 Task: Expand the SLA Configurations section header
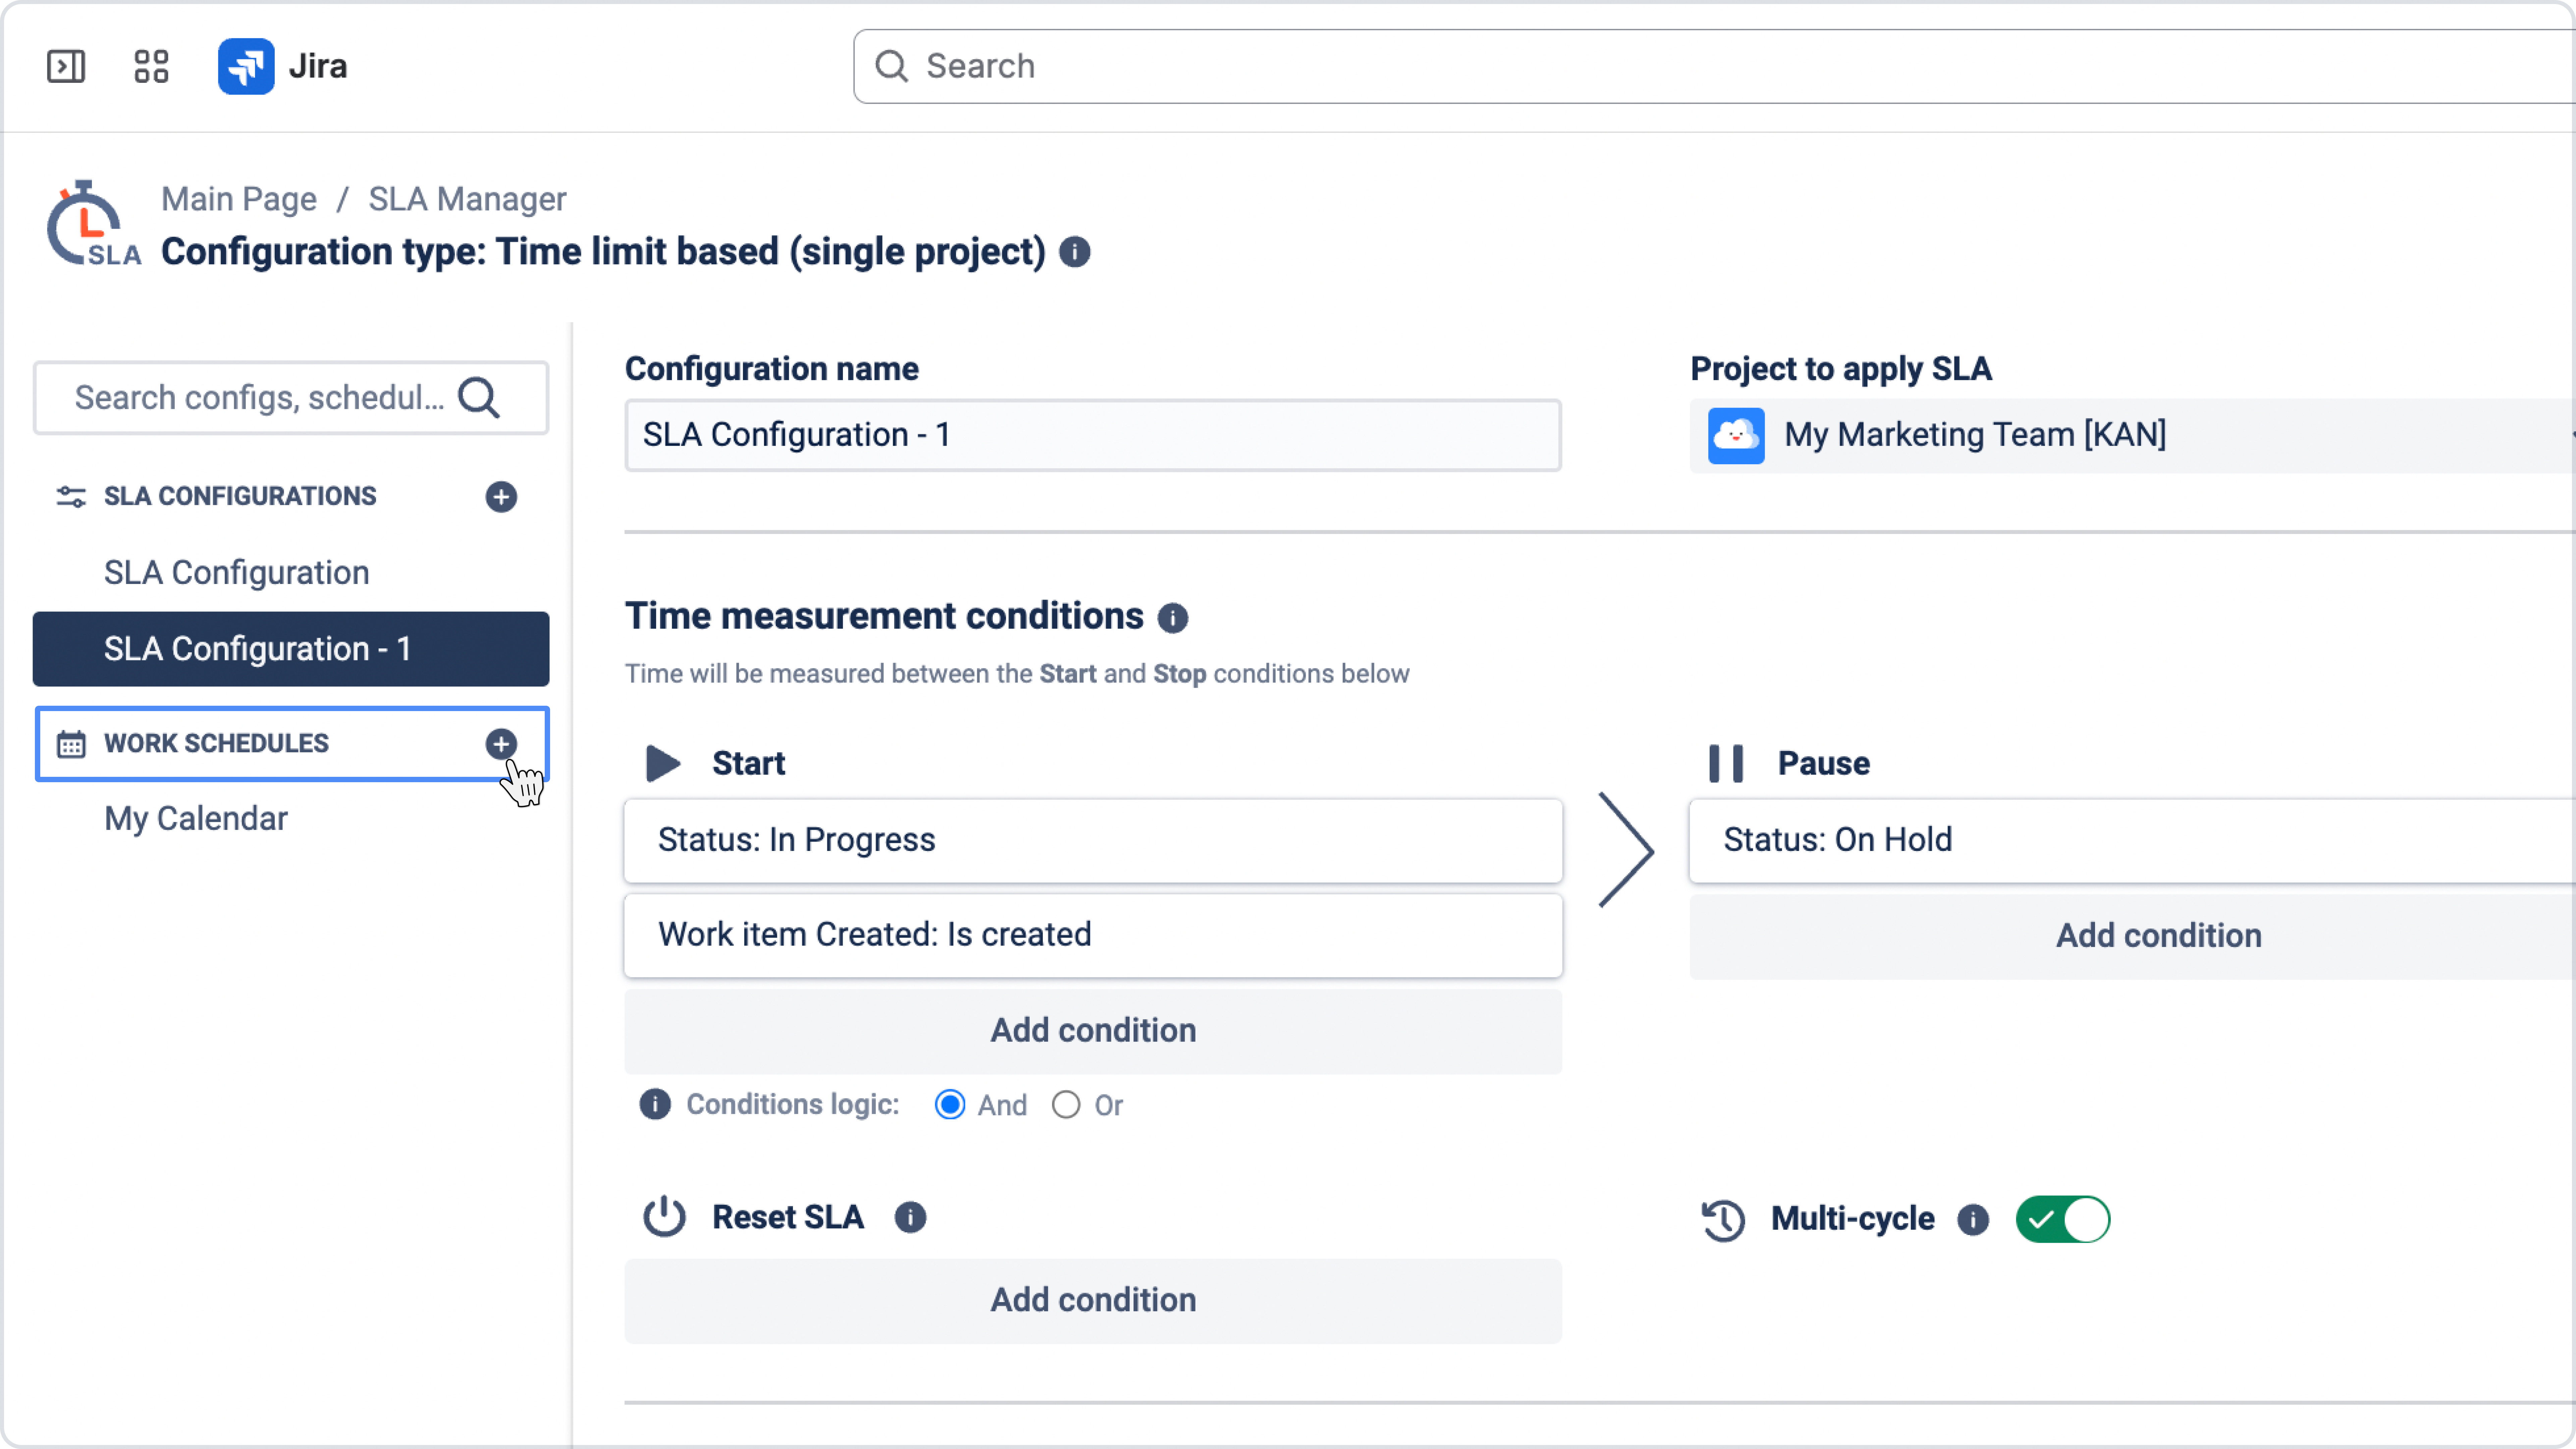pyautogui.click(x=240, y=497)
